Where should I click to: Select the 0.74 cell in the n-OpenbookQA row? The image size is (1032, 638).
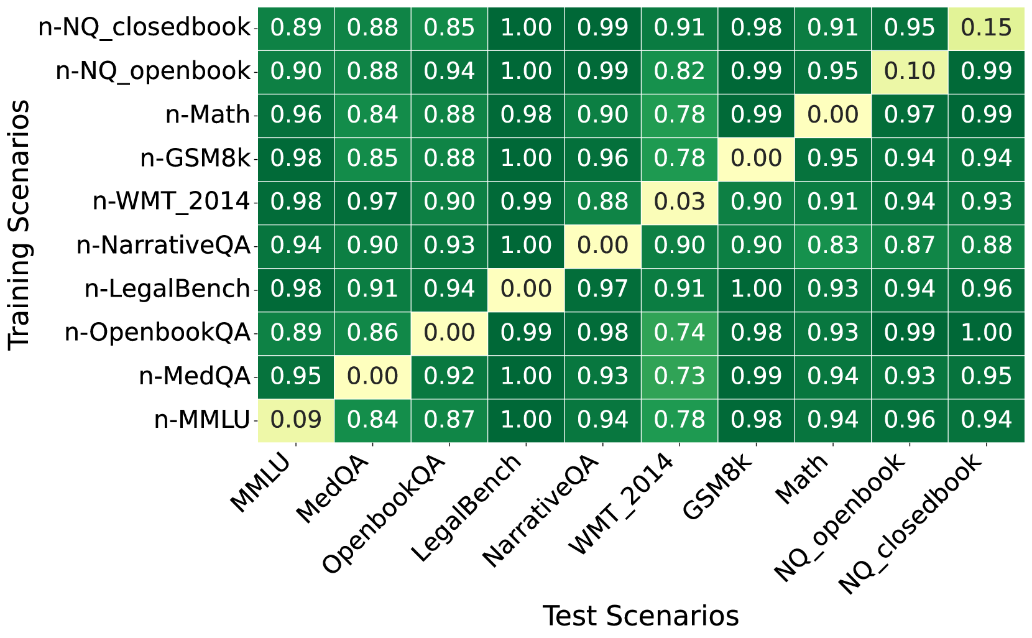tap(680, 333)
